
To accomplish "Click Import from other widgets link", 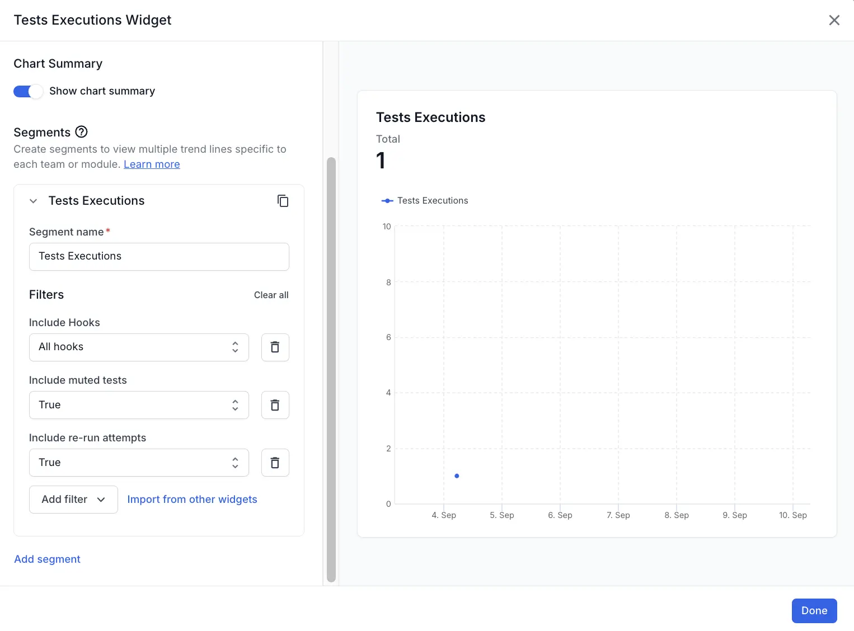I will pos(192,500).
